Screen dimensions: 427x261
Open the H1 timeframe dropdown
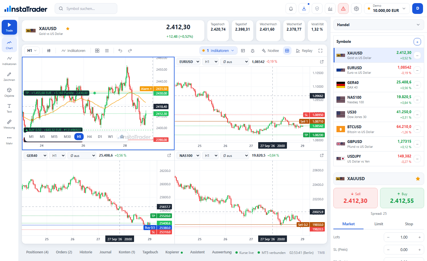click(x=32, y=50)
